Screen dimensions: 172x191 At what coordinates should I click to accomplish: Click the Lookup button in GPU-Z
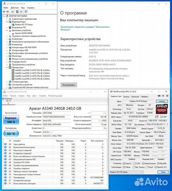pyautogui.click(x=162, y=101)
